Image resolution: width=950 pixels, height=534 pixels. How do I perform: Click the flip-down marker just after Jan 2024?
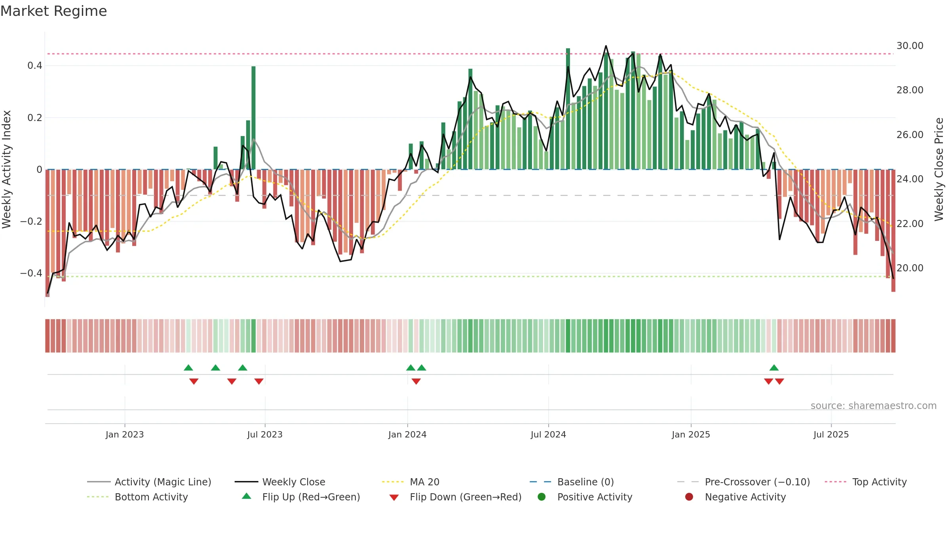pyautogui.click(x=416, y=381)
